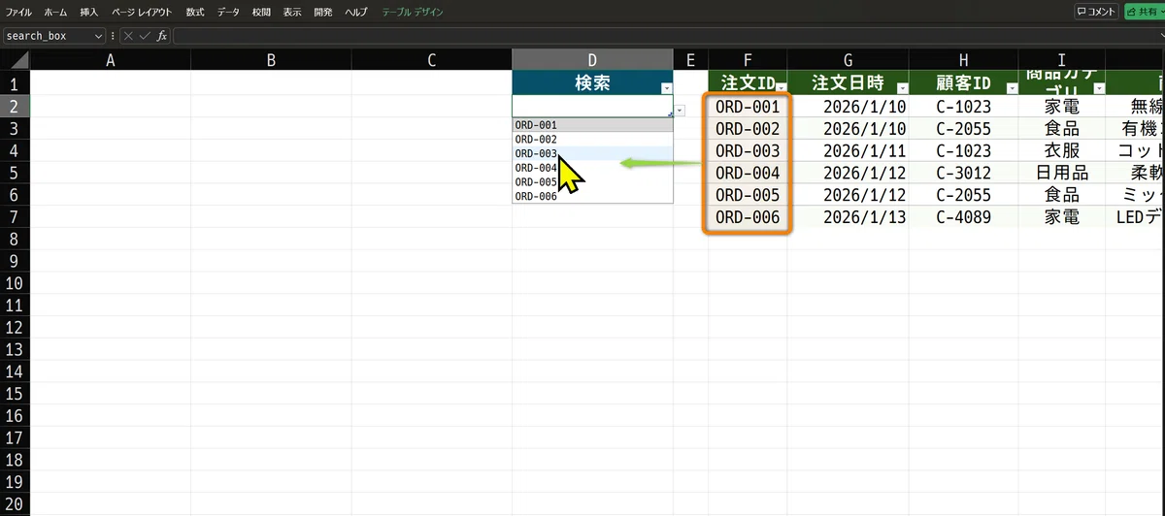Viewport: 1165px width, 516px height.
Task: Open the 校閲 ribbon tab
Action: coord(261,12)
